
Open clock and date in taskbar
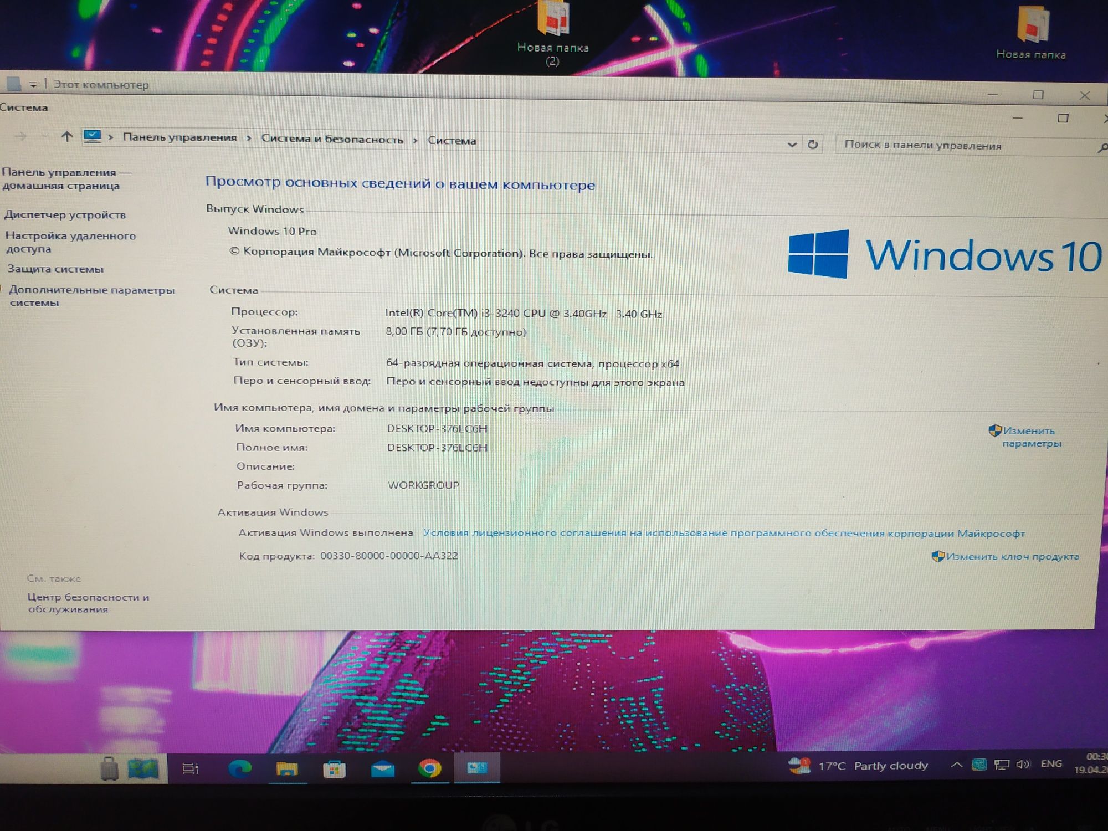point(1091,763)
